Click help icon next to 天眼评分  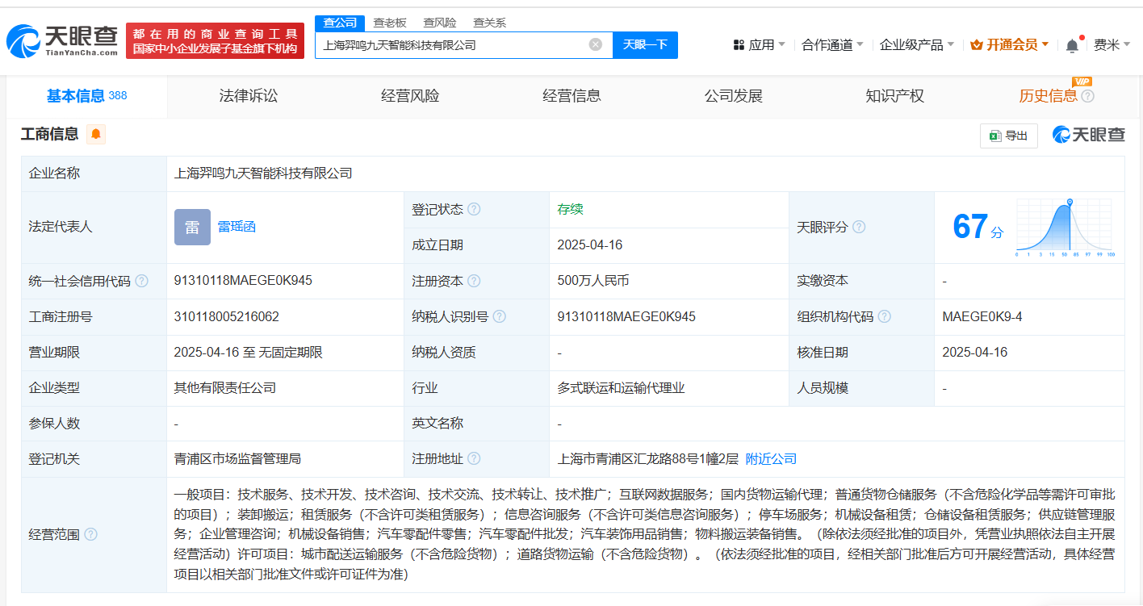(x=859, y=228)
